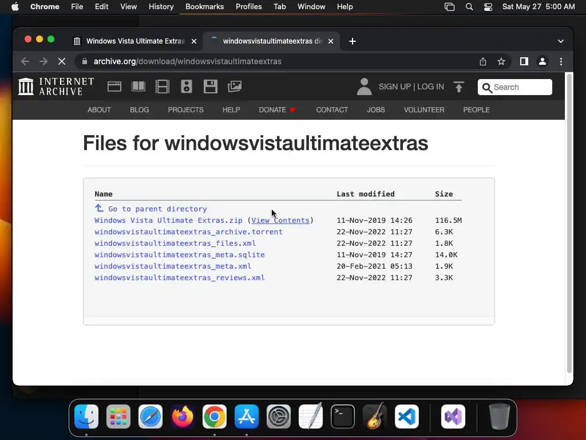Open App Store from the Dock
This screenshot has width=586, height=440.
tap(247, 417)
